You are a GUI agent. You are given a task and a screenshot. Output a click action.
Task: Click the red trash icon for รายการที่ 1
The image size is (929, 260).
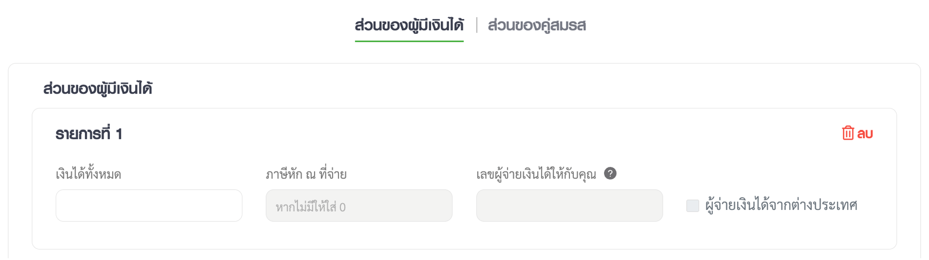[x=847, y=133]
